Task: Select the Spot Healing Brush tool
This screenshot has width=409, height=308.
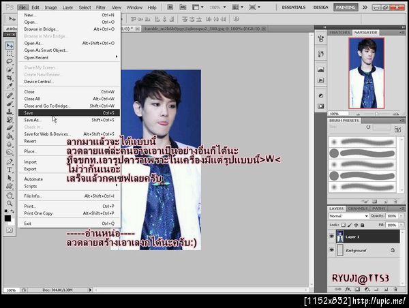Action: coord(10,95)
